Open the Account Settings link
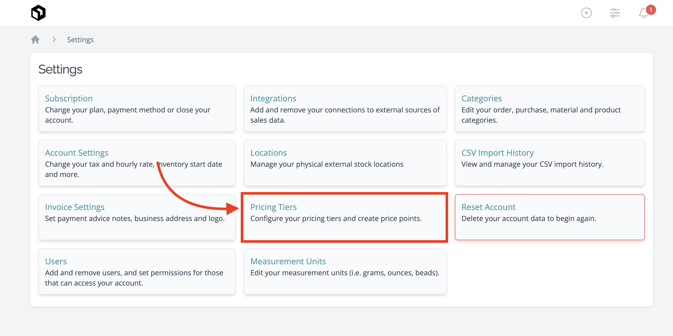673x336 pixels. pyautogui.click(x=77, y=153)
